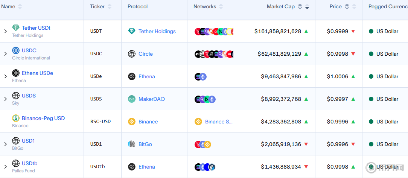Click the Ethena USDe coin logo
Screen dimensions: 408x178
point(16,73)
